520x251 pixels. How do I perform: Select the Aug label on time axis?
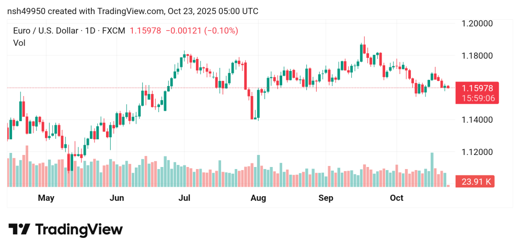[x=258, y=198]
